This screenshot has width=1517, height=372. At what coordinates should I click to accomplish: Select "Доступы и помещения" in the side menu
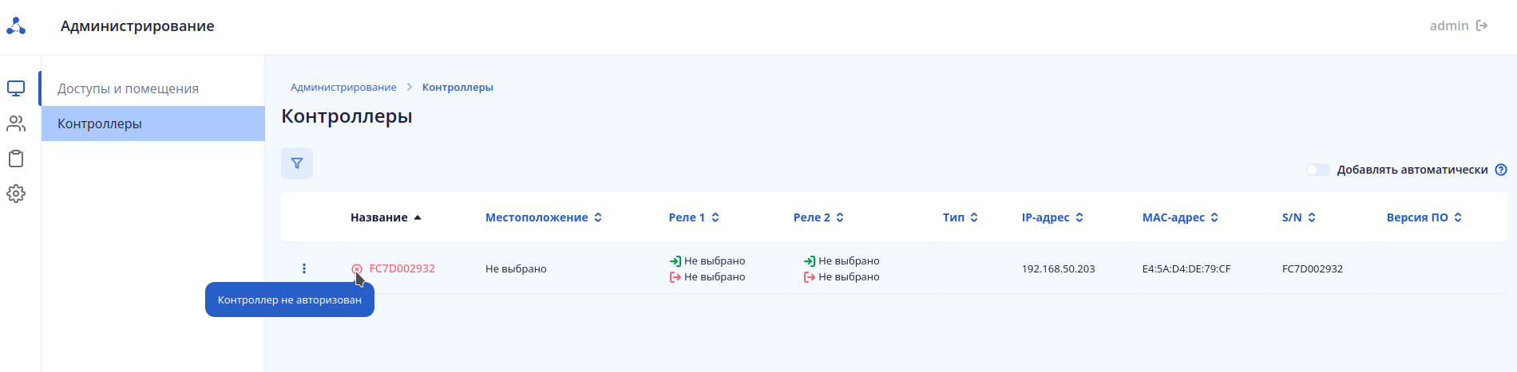pos(128,88)
